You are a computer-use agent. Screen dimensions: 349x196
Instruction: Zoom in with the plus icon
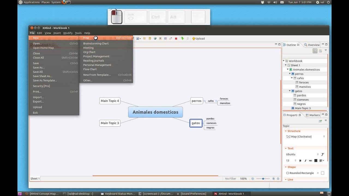pos(273,179)
